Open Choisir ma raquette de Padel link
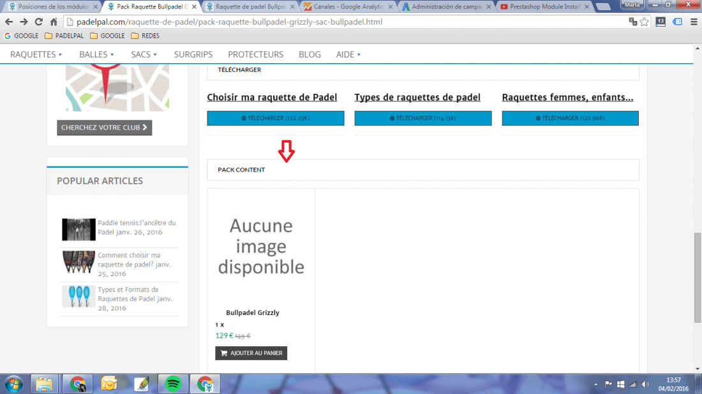Screen dimensions: 702x394 click(272, 98)
